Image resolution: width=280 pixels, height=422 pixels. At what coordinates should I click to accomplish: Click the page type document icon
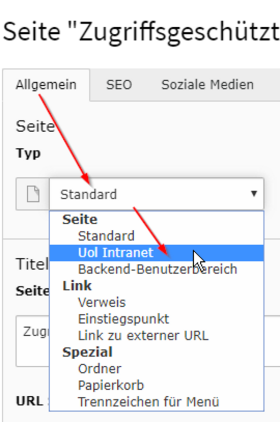33,194
